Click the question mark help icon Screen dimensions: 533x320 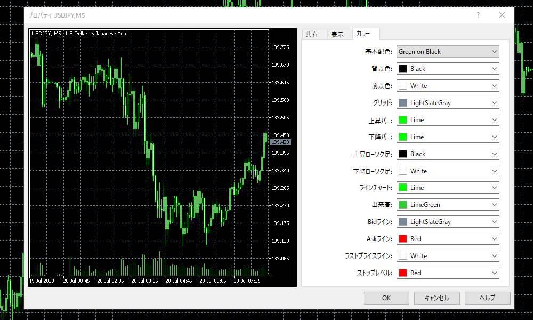[478, 15]
